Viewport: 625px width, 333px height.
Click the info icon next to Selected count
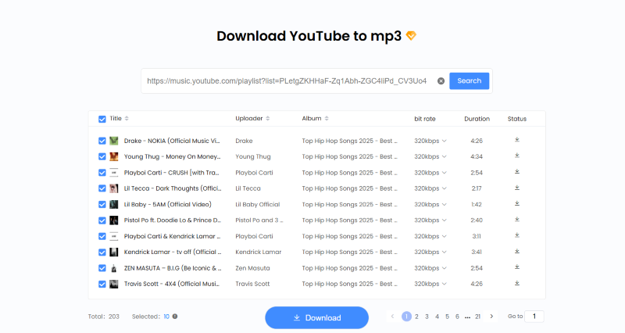point(175,317)
